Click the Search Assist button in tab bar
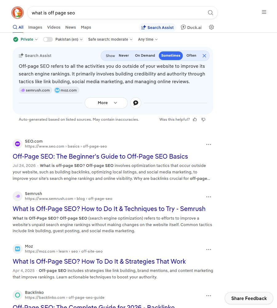This screenshot has width=277, height=308. pos(157,27)
